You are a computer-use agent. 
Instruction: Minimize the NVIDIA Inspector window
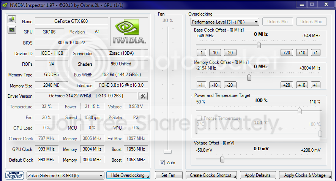click(x=302, y=4)
